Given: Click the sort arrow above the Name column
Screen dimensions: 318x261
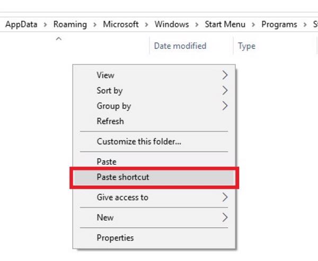Looking at the screenshot, I should [x=59, y=39].
